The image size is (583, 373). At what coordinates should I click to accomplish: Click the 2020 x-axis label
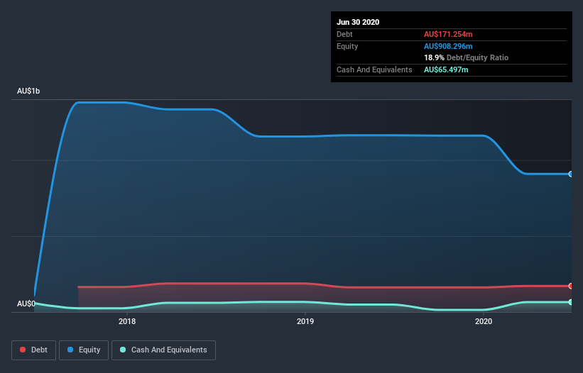(484, 321)
